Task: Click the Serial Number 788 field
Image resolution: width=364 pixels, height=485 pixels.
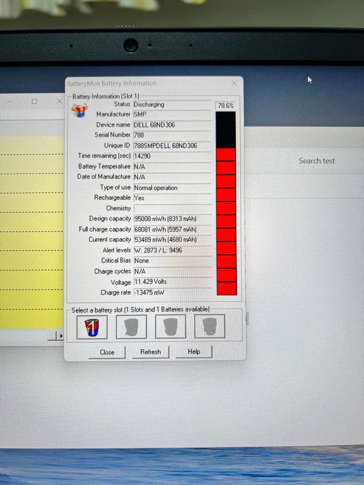Action: pyautogui.click(x=173, y=135)
